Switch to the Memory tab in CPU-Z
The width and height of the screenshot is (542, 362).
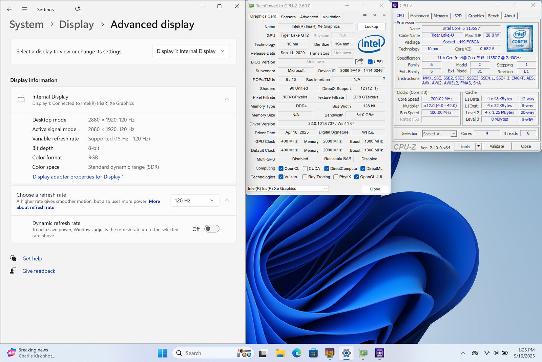pyautogui.click(x=441, y=16)
